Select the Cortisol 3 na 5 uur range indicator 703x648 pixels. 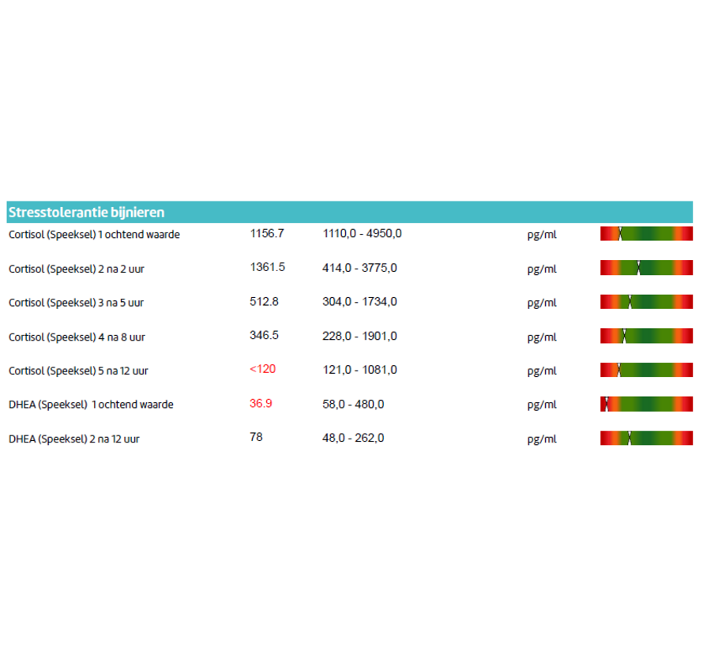(646, 302)
